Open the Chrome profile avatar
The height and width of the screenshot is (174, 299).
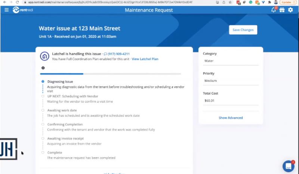pos(276,2)
